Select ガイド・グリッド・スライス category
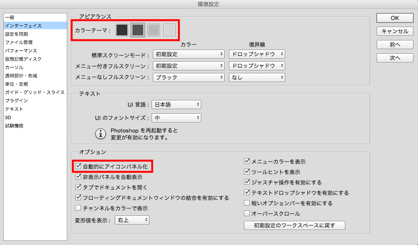418x245 pixels. point(35,92)
